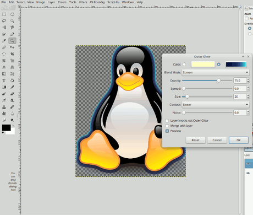Select the Crop tool
Screen dimensions: 253x215
pos(12,54)
